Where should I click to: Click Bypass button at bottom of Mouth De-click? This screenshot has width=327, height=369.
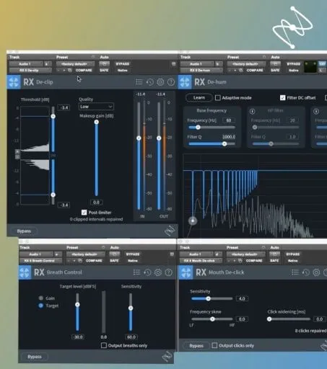(196, 346)
